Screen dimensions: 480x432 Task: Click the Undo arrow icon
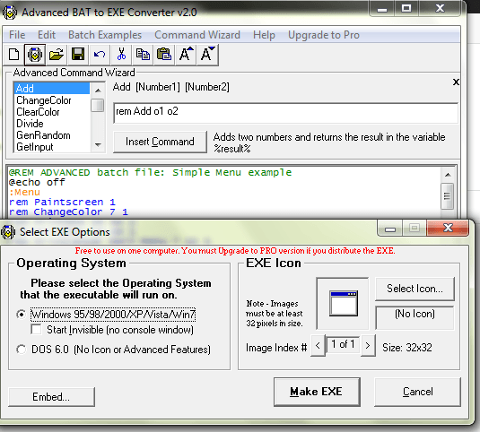point(100,55)
